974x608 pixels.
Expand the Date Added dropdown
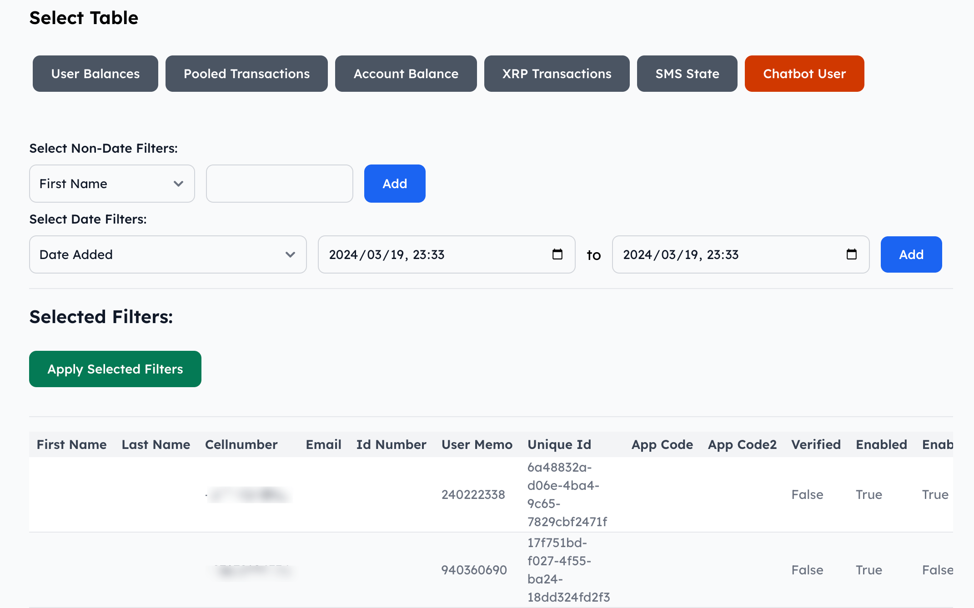[168, 254]
